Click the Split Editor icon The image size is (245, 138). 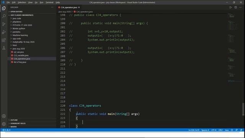[x=236, y=7]
